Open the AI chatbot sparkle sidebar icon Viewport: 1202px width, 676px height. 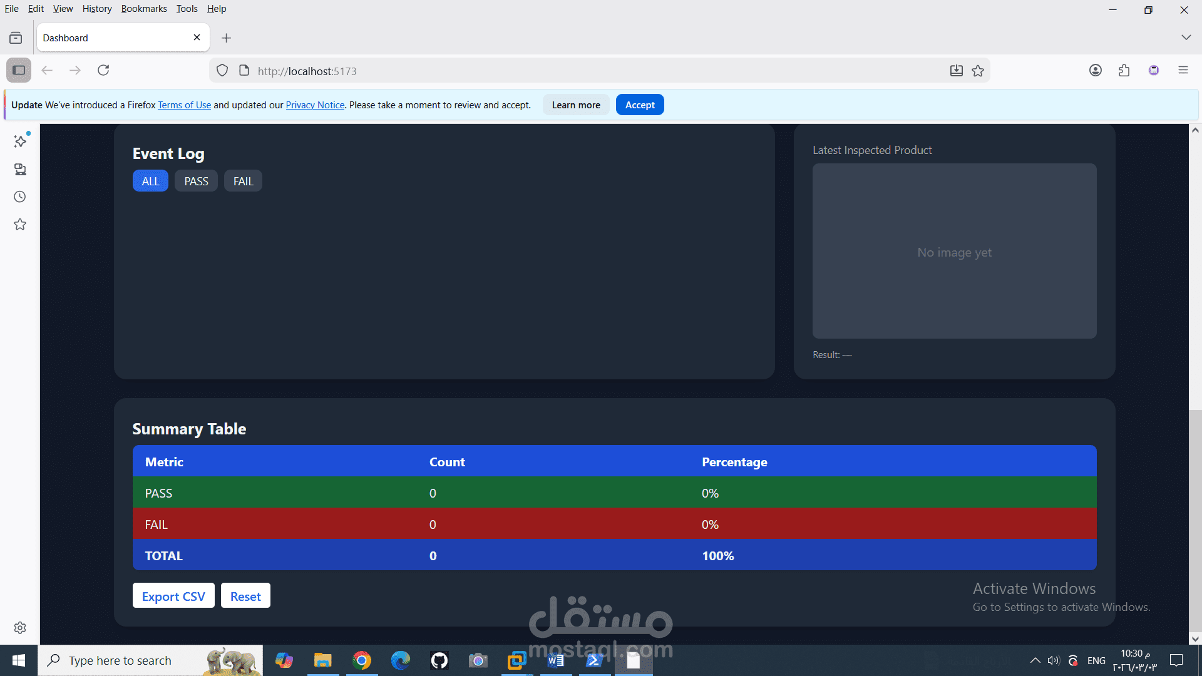20,141
